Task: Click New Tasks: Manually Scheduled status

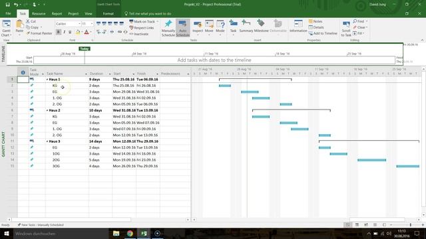Action: 41,225
